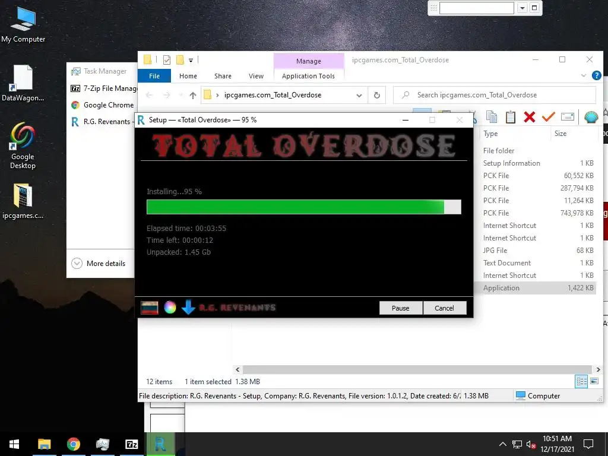Expand the address bar history dropdown
This screenshot has width=608, height=456.
click(x=359, y=96)
